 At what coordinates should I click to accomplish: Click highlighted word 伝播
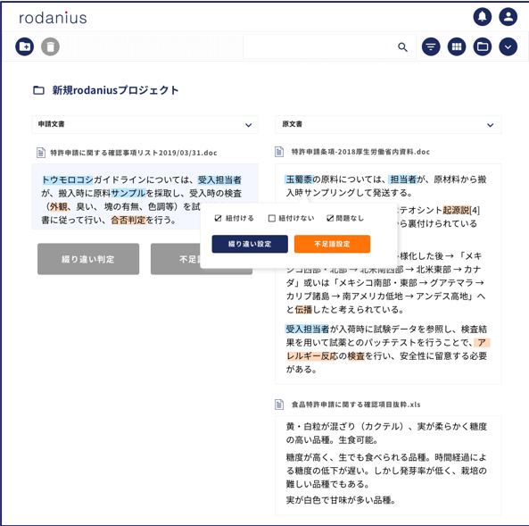[303, 310]
